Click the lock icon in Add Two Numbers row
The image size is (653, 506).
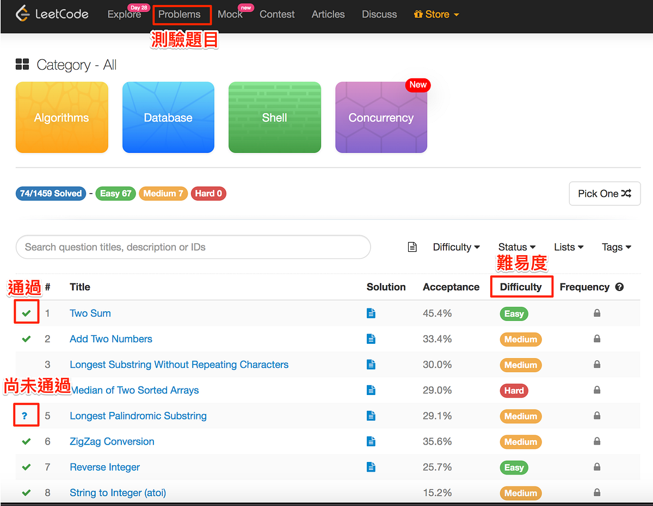click(x=597, y=339)
